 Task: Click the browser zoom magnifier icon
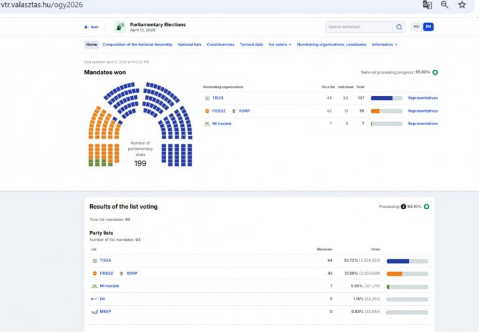[x=445, y=5]
